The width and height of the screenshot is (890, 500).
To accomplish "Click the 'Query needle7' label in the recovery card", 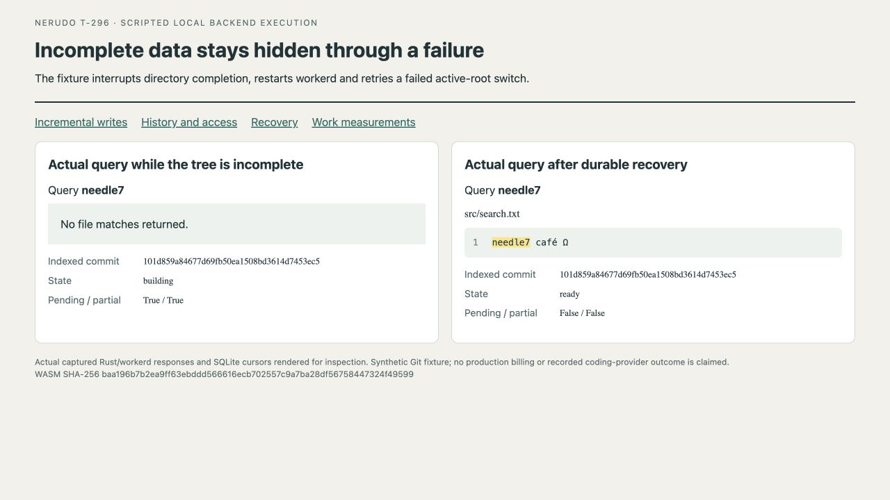I will pos(503,190).
